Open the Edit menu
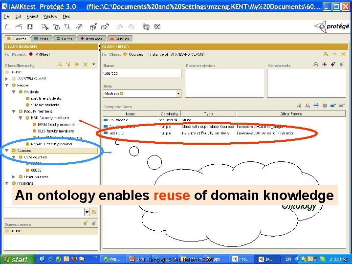The height and width of the screenshot is (264, 352). 18,16
